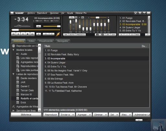Select track '01 Fuego' in library list
166x131 pixels.
96,50
